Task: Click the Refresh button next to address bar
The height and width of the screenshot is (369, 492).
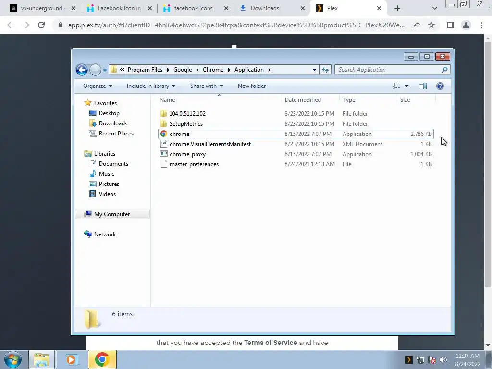Action: [325, 70]
